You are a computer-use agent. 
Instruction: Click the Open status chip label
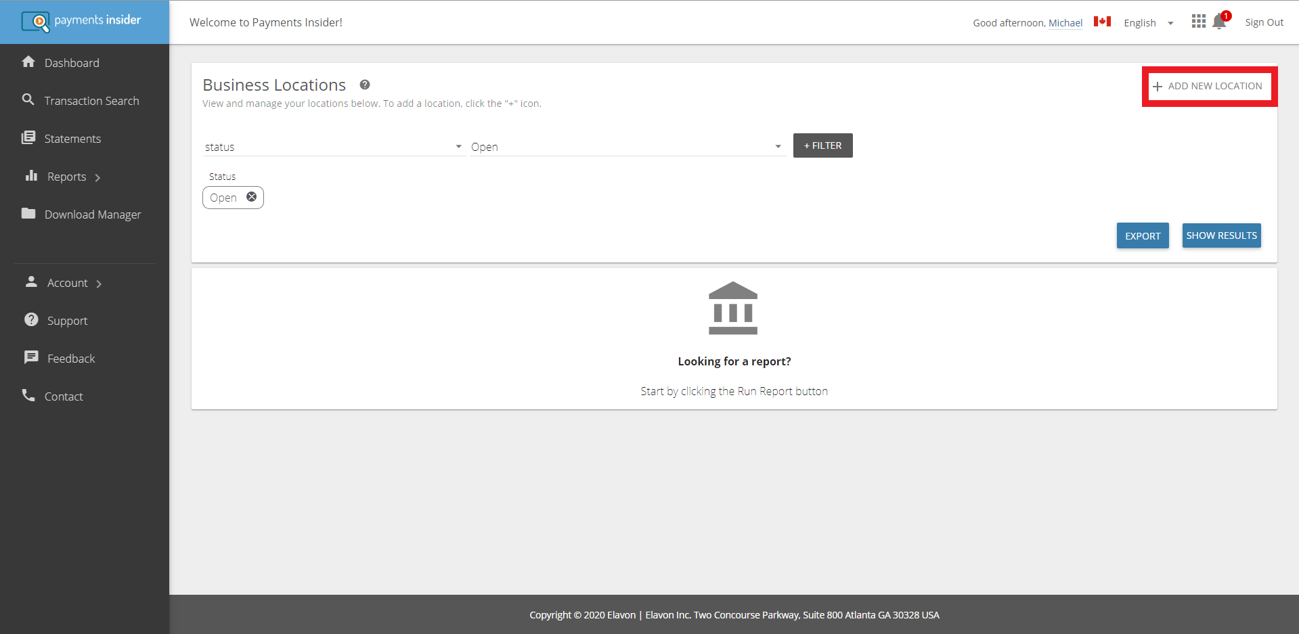[223, 198]
